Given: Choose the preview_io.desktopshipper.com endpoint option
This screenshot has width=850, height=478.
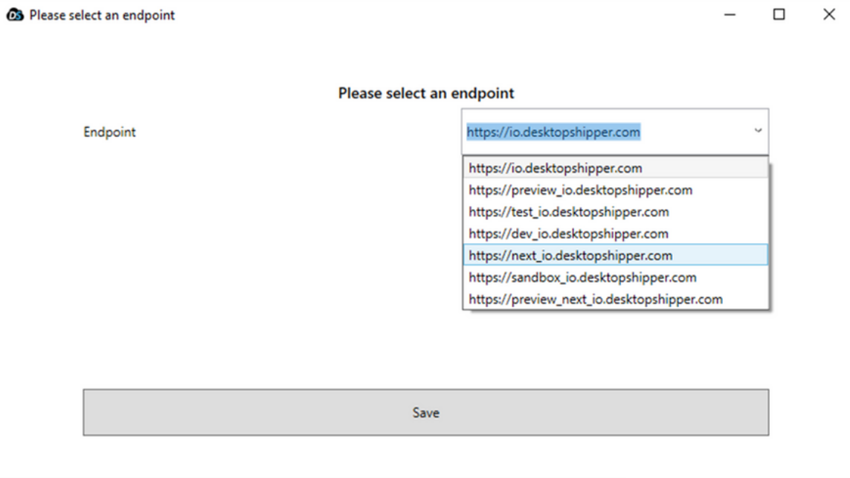Looking at the screenshot, I should point(580,190).
